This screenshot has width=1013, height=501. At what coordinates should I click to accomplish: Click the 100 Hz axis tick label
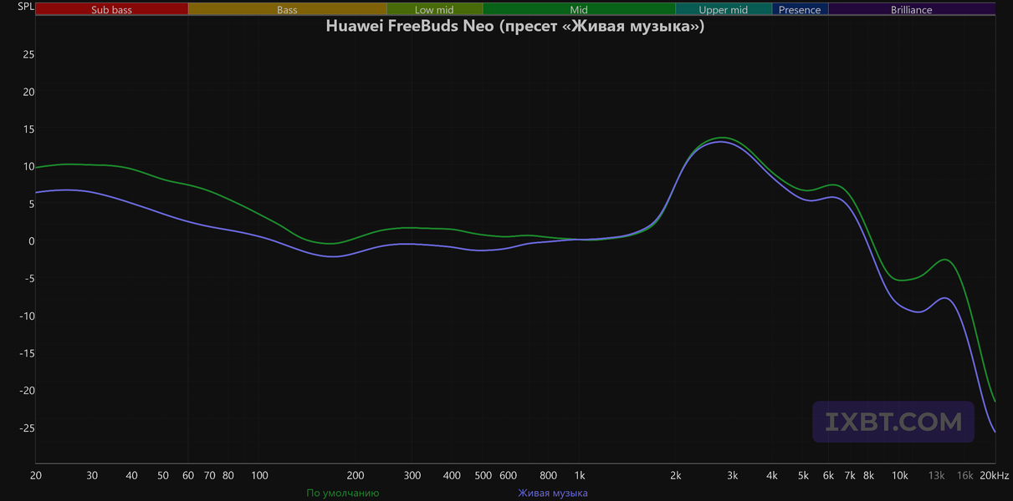pyautogui.click(x=259, y=475)
